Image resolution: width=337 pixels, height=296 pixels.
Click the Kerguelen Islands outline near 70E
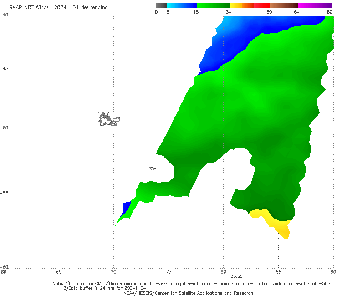tap(109, 119)
